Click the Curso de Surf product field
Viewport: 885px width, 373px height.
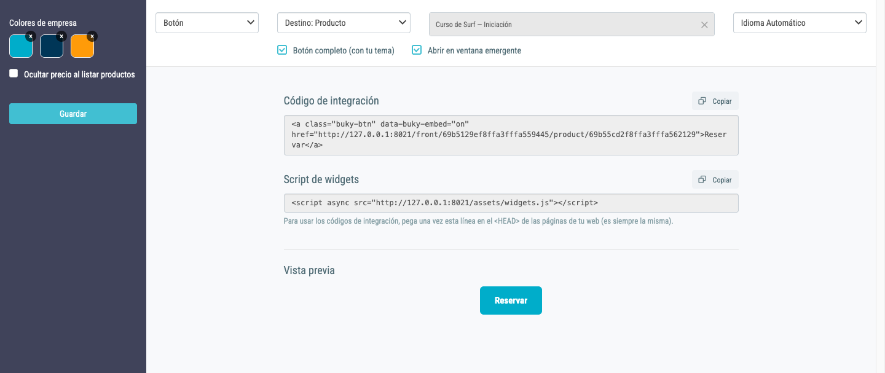point(572,24)
